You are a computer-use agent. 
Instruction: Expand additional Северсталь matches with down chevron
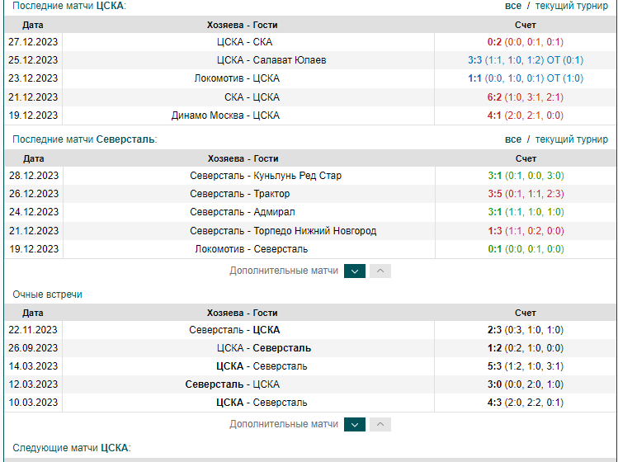pos(354,271)
